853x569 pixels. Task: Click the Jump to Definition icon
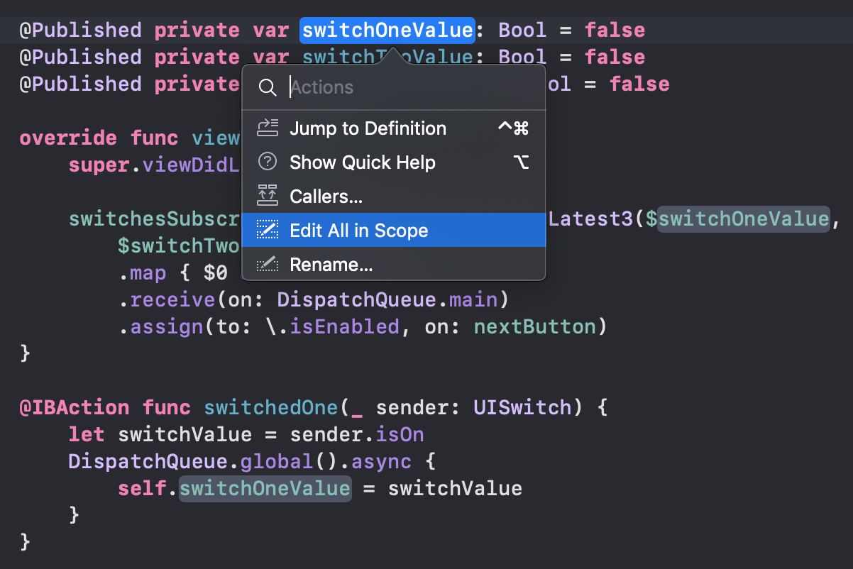[x=267, y=128]
